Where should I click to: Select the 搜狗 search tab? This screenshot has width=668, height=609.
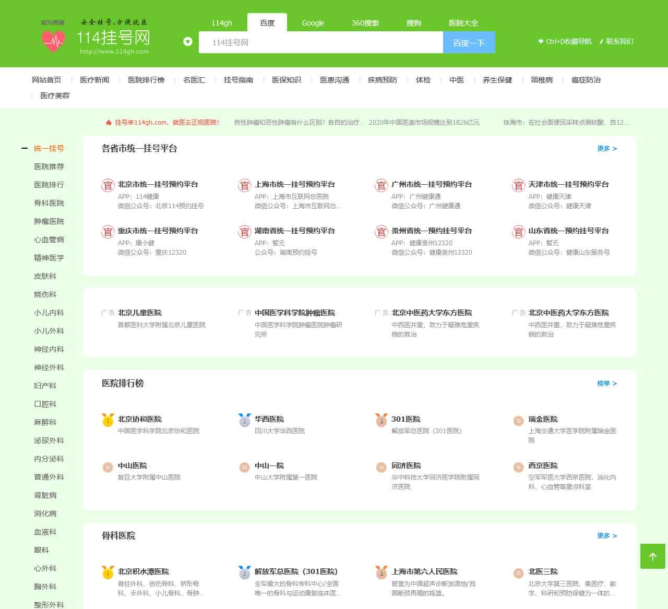click(x=414, y=23)
